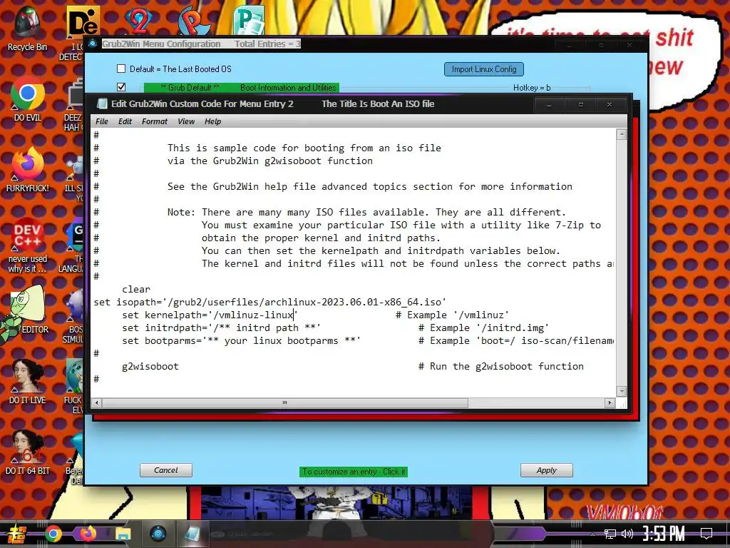Click the g2wisoboot command text
This screenshot has height=548, width=730.
pyautogui.click(x=150, y=366)
